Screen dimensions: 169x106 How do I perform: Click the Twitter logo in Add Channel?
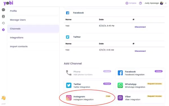pyautogui.click(x=69, y=85)
